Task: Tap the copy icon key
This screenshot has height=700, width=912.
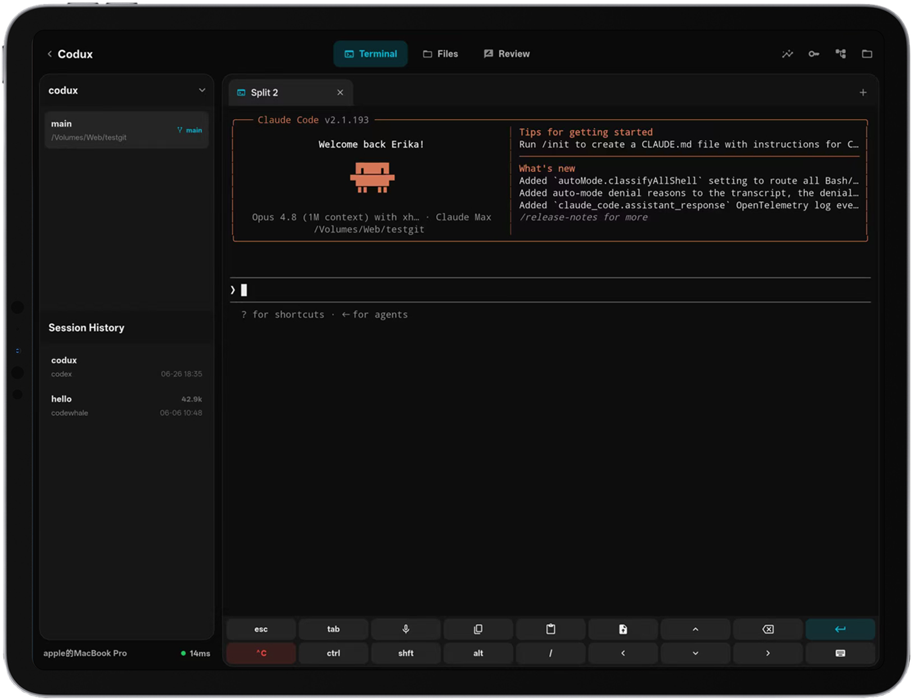Action: tap(478, 629)
